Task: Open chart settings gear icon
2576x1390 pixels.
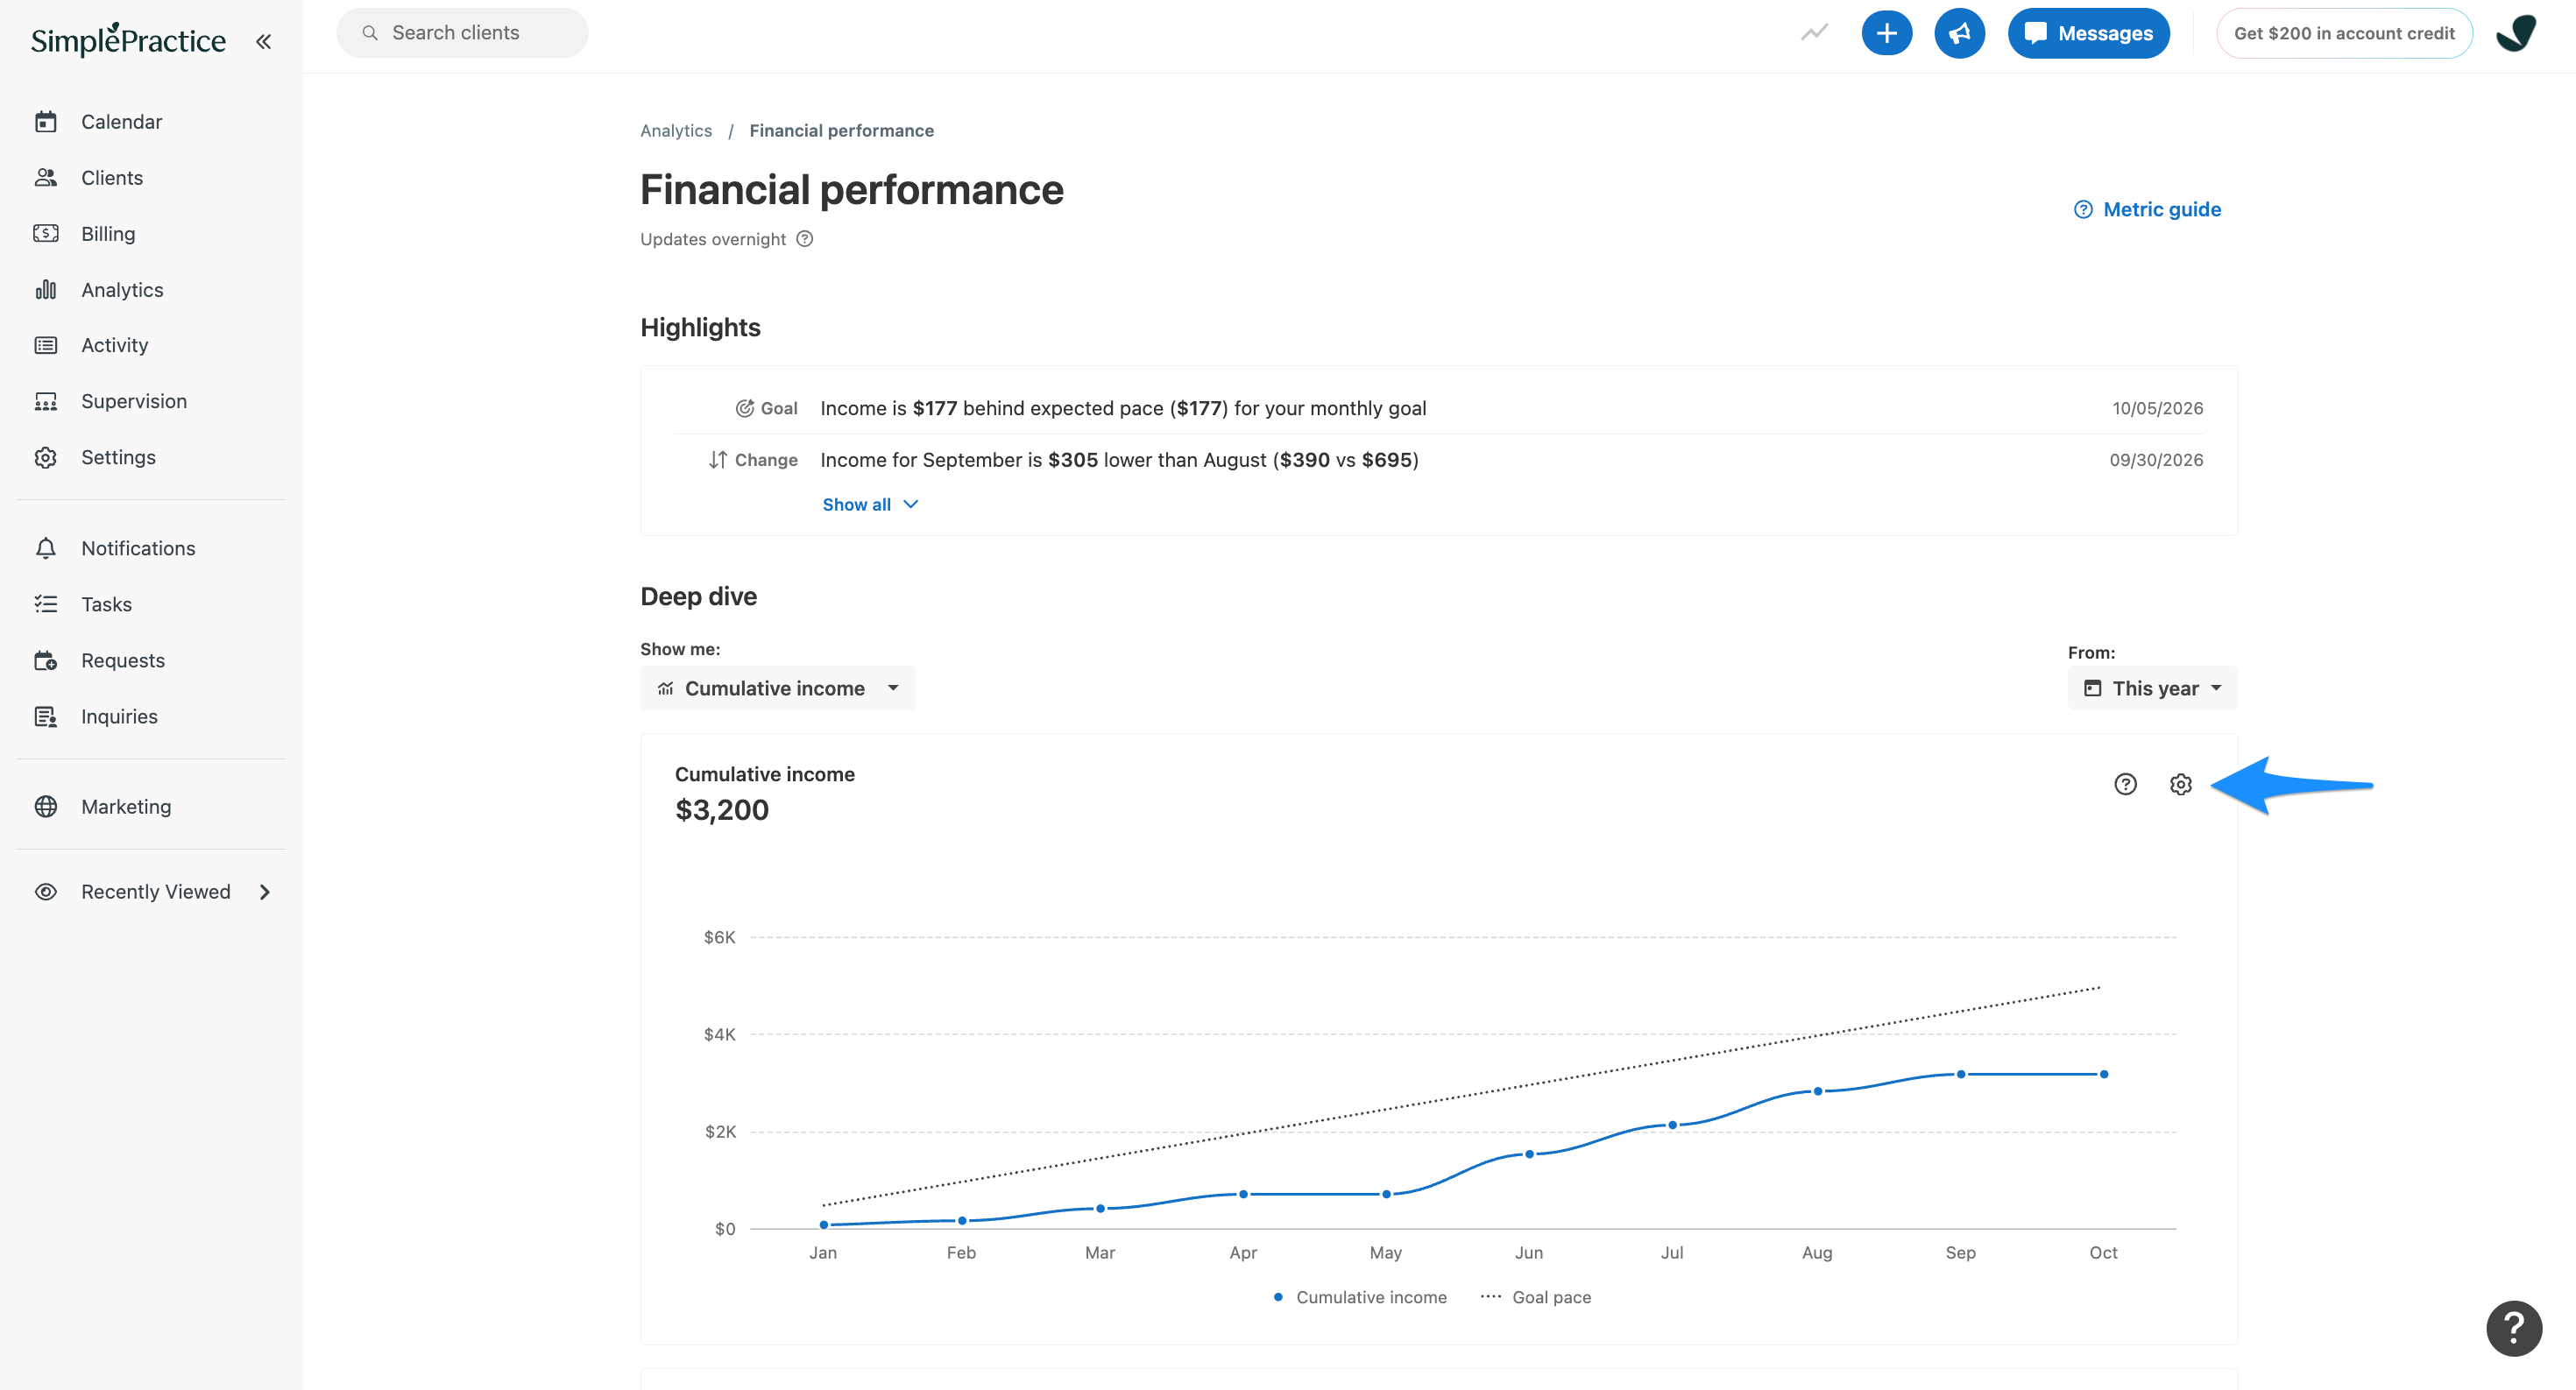Action: coord(2180,785)
